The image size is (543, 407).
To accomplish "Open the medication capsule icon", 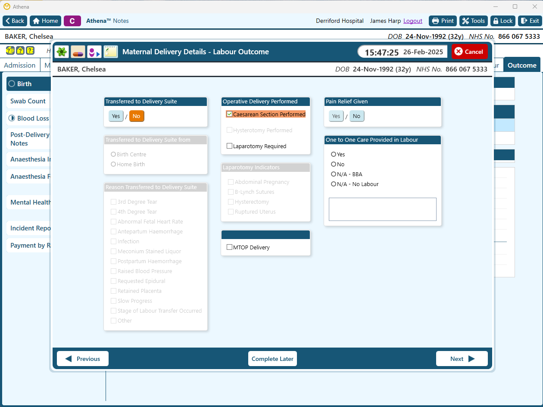I will coord(78,52).
